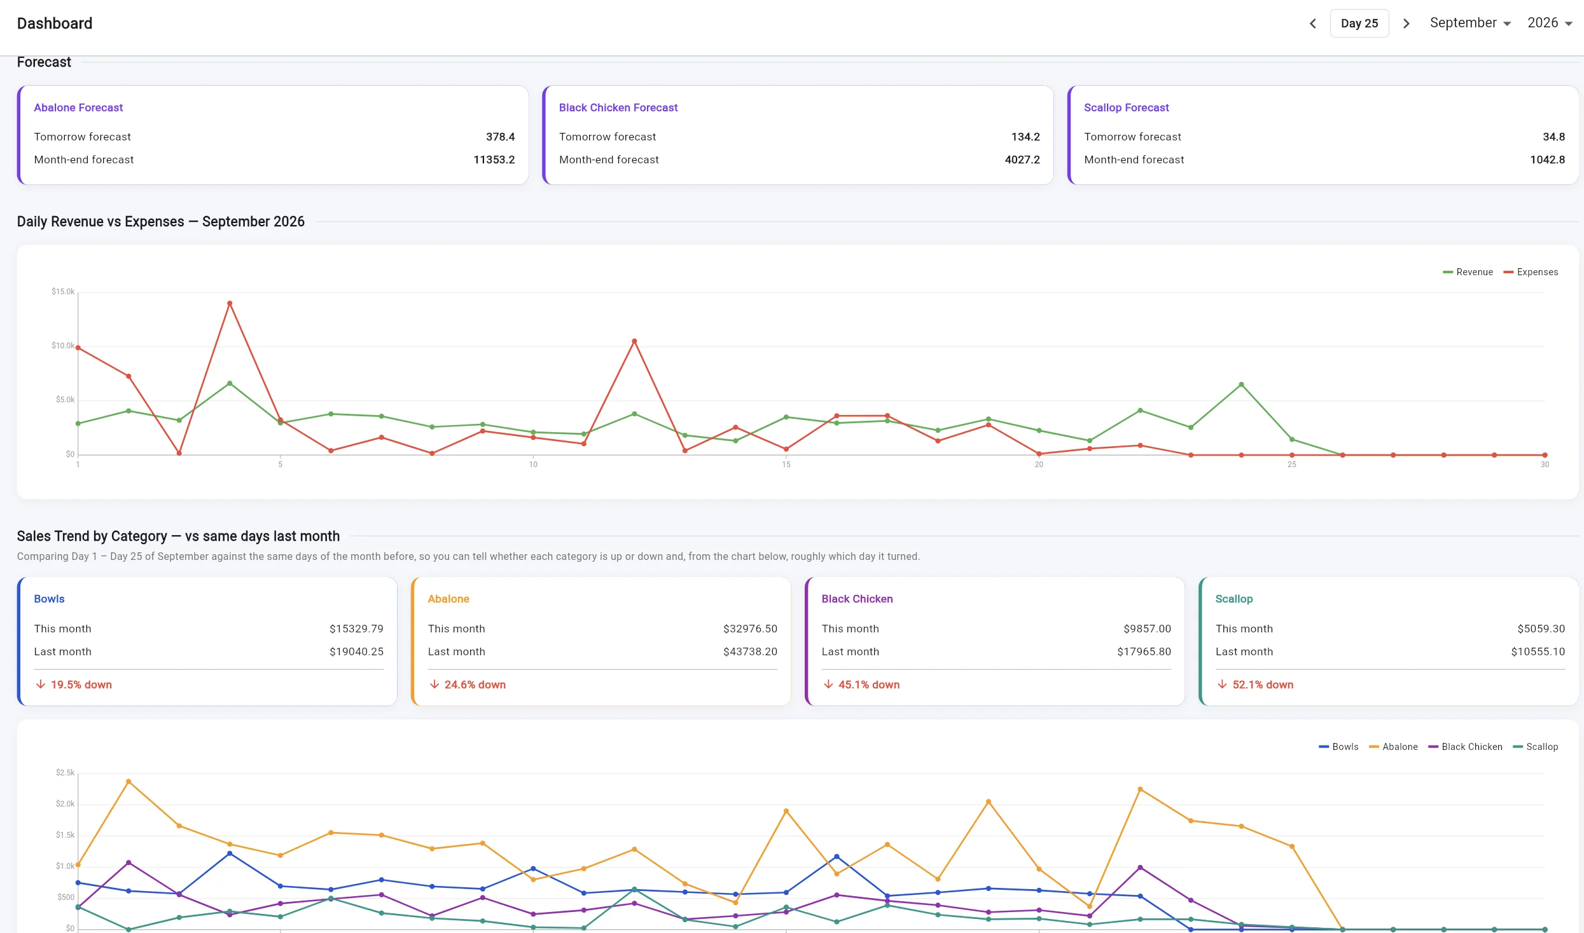Image resolution: width=1584 pixels, height=933 pixels.
Task: Click the Black Chicken category card title
Action: 857,599
